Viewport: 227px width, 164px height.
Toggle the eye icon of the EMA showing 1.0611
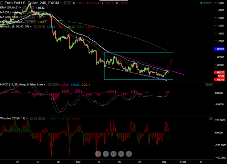point(26,22)
